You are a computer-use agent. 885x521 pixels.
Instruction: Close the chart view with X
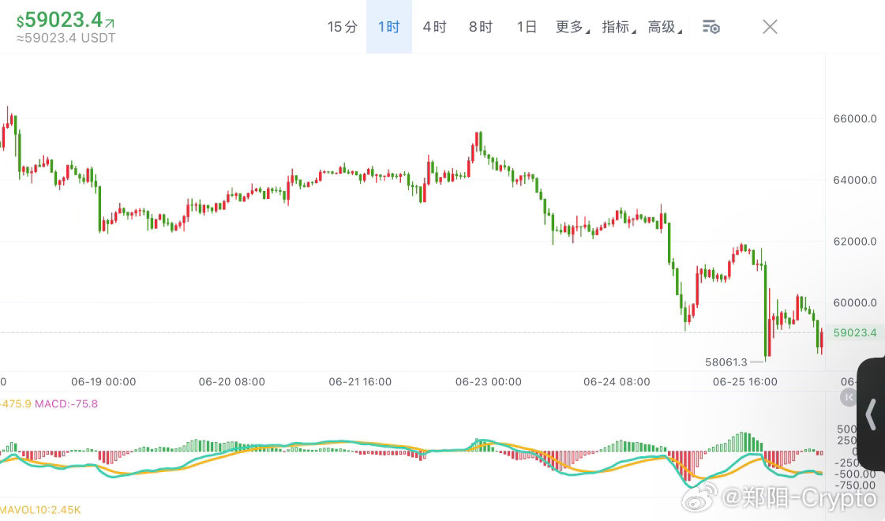(x=770, y=27)
